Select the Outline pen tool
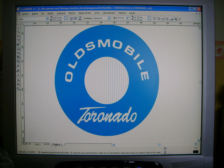This screenshot has height=168, width=224. [x=18, y=80]
